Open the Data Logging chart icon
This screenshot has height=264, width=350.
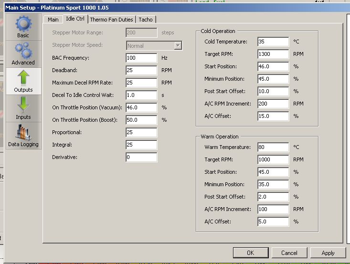23,136
